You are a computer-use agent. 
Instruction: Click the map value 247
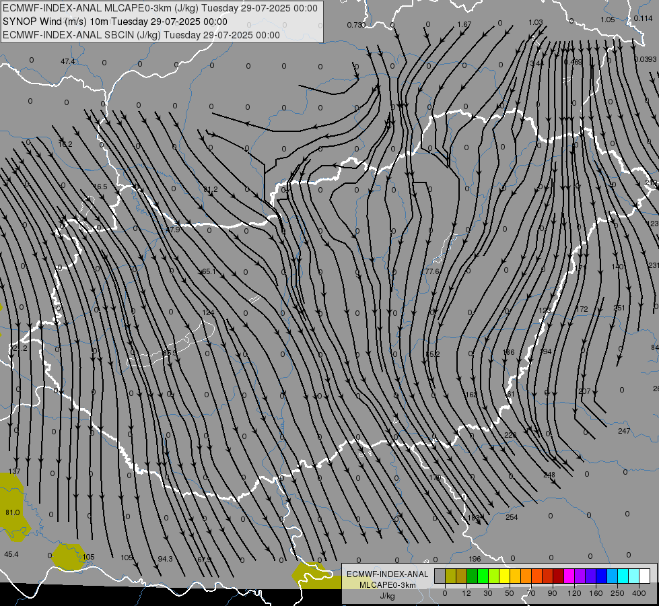624,431
